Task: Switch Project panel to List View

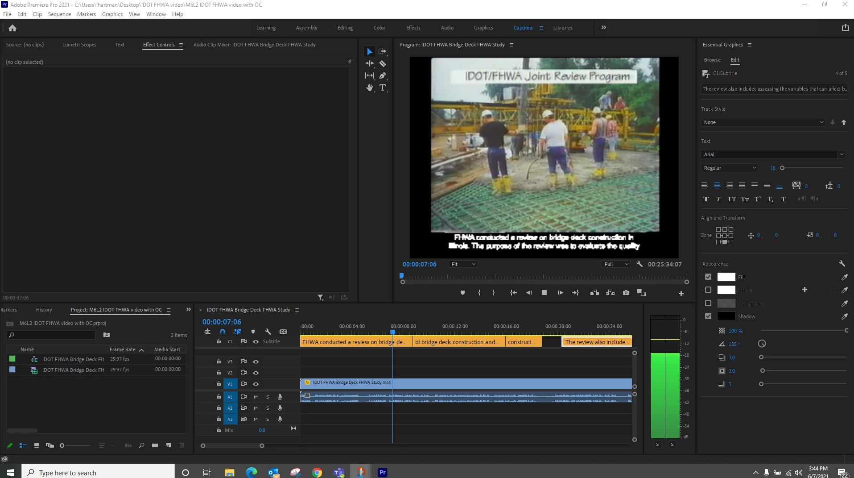Action: click(23, 445)
